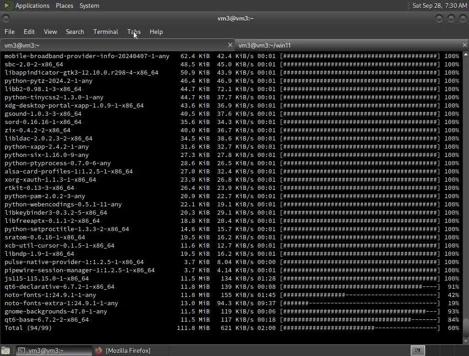Click 'python-xapp-2.4.2-1-any' text
This screenshot has width=469, height=356.
47,147
